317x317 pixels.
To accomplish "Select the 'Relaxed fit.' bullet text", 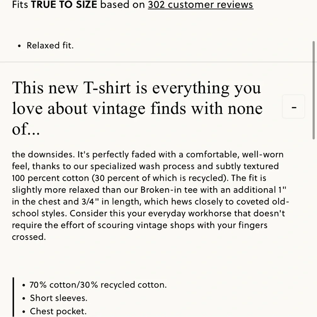I will pos(50,45).
